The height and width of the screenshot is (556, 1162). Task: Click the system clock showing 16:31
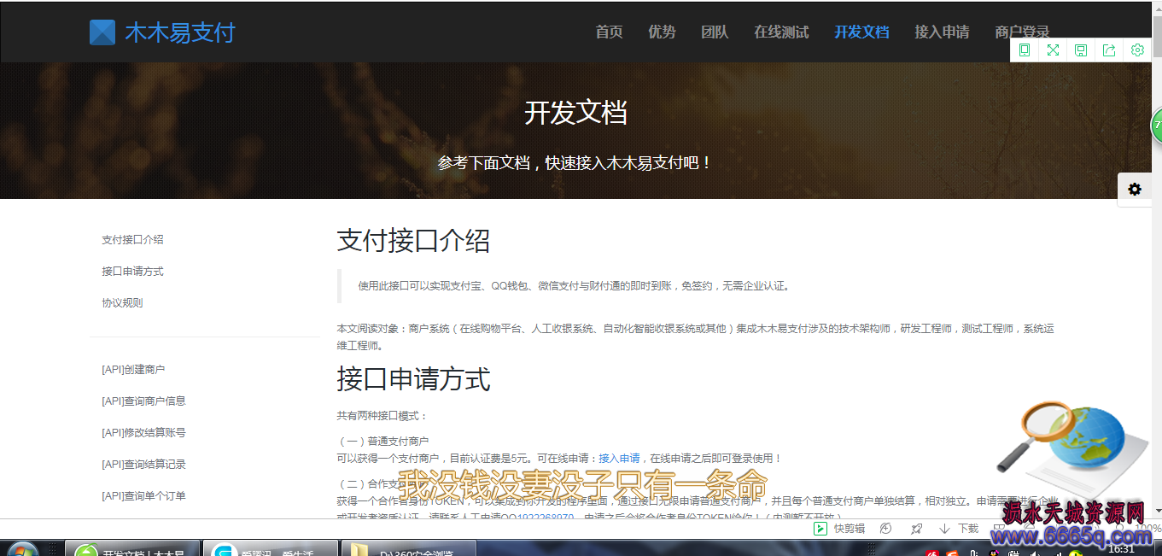(1121, 550)
